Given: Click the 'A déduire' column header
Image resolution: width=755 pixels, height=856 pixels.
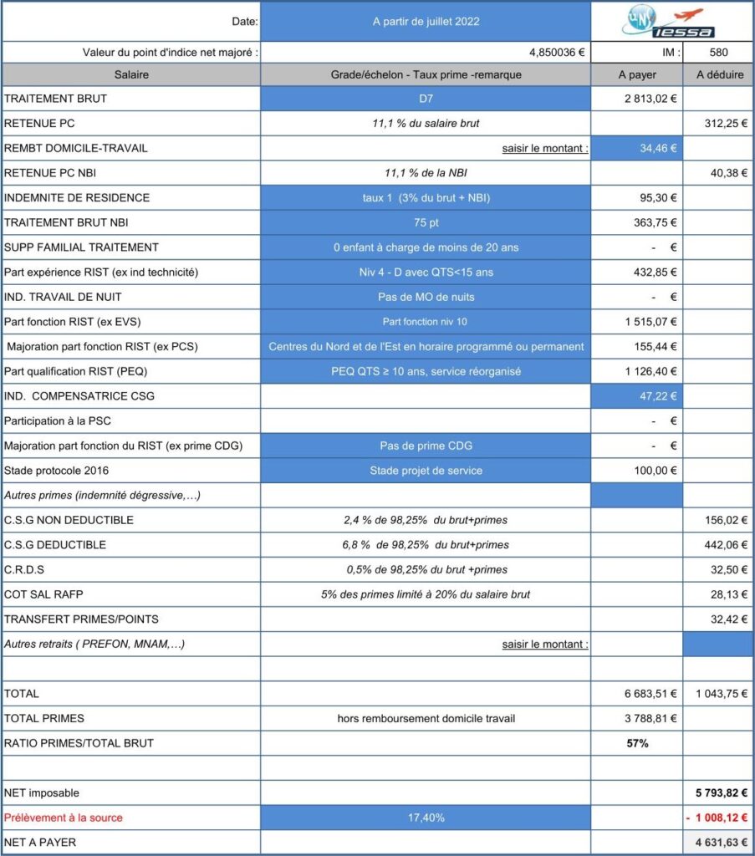Looking at the screenshot, I should click(x=718, y=74).
